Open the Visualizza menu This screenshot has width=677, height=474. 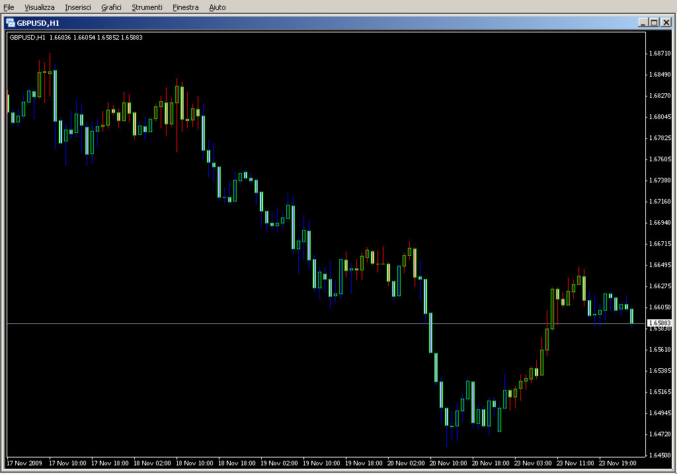(x=40, y=7)
